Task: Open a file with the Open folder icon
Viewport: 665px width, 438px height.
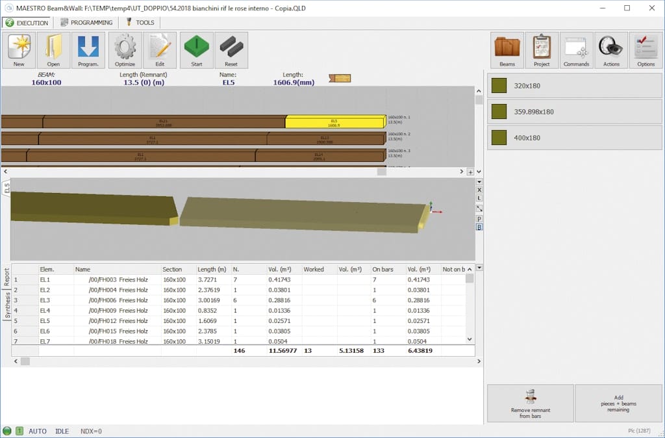Action: click(53, 50)
